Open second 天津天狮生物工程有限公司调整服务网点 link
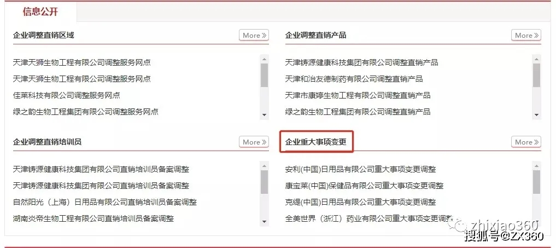Image resolution: width=556 pixels, height=248 pixels. (81, 79)
